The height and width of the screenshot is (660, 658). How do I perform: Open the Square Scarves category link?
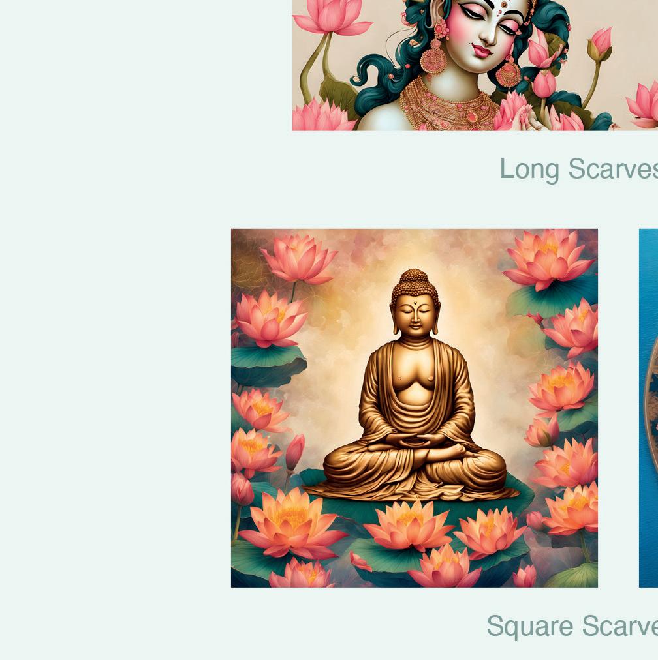pyautogui.click(x=572, y=626)
